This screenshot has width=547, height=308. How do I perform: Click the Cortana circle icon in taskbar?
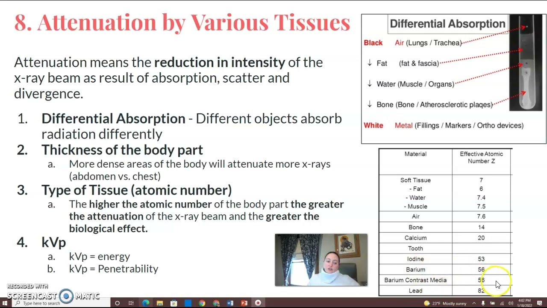click(x=117, y=303)
